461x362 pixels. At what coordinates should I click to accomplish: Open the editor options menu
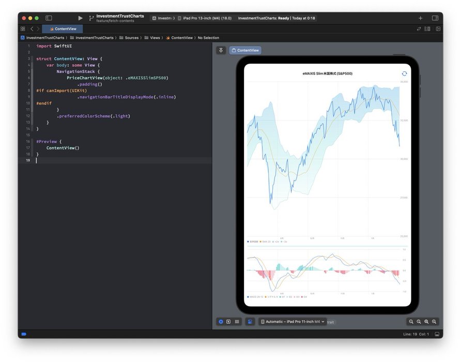tap(427, 29)
